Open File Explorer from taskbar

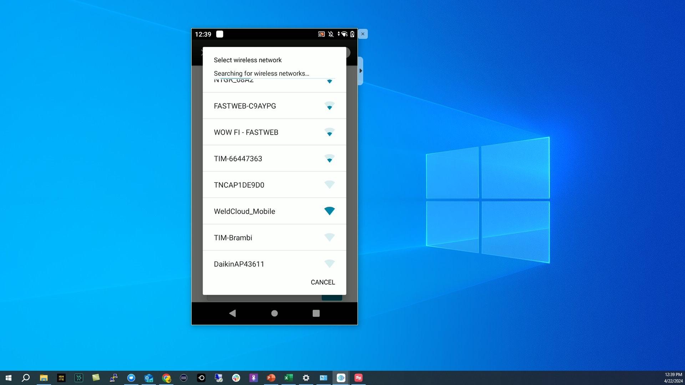pos(44,378)
